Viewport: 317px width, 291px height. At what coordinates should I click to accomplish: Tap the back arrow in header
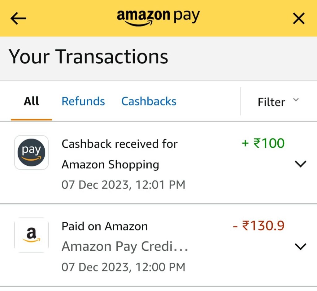pyautogui.click(x=19, y=19)
